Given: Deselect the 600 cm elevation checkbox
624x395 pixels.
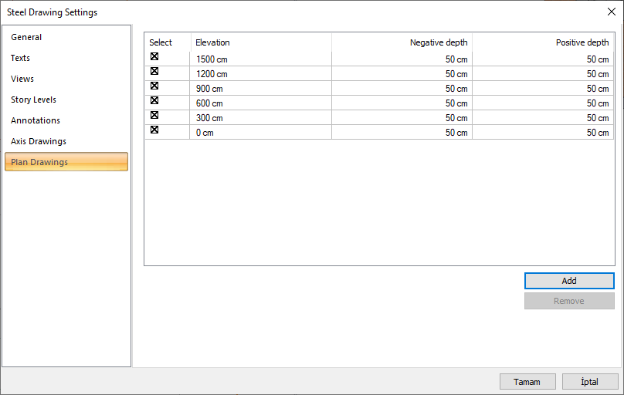Looking at the screenshot, I should click(154, 100).
